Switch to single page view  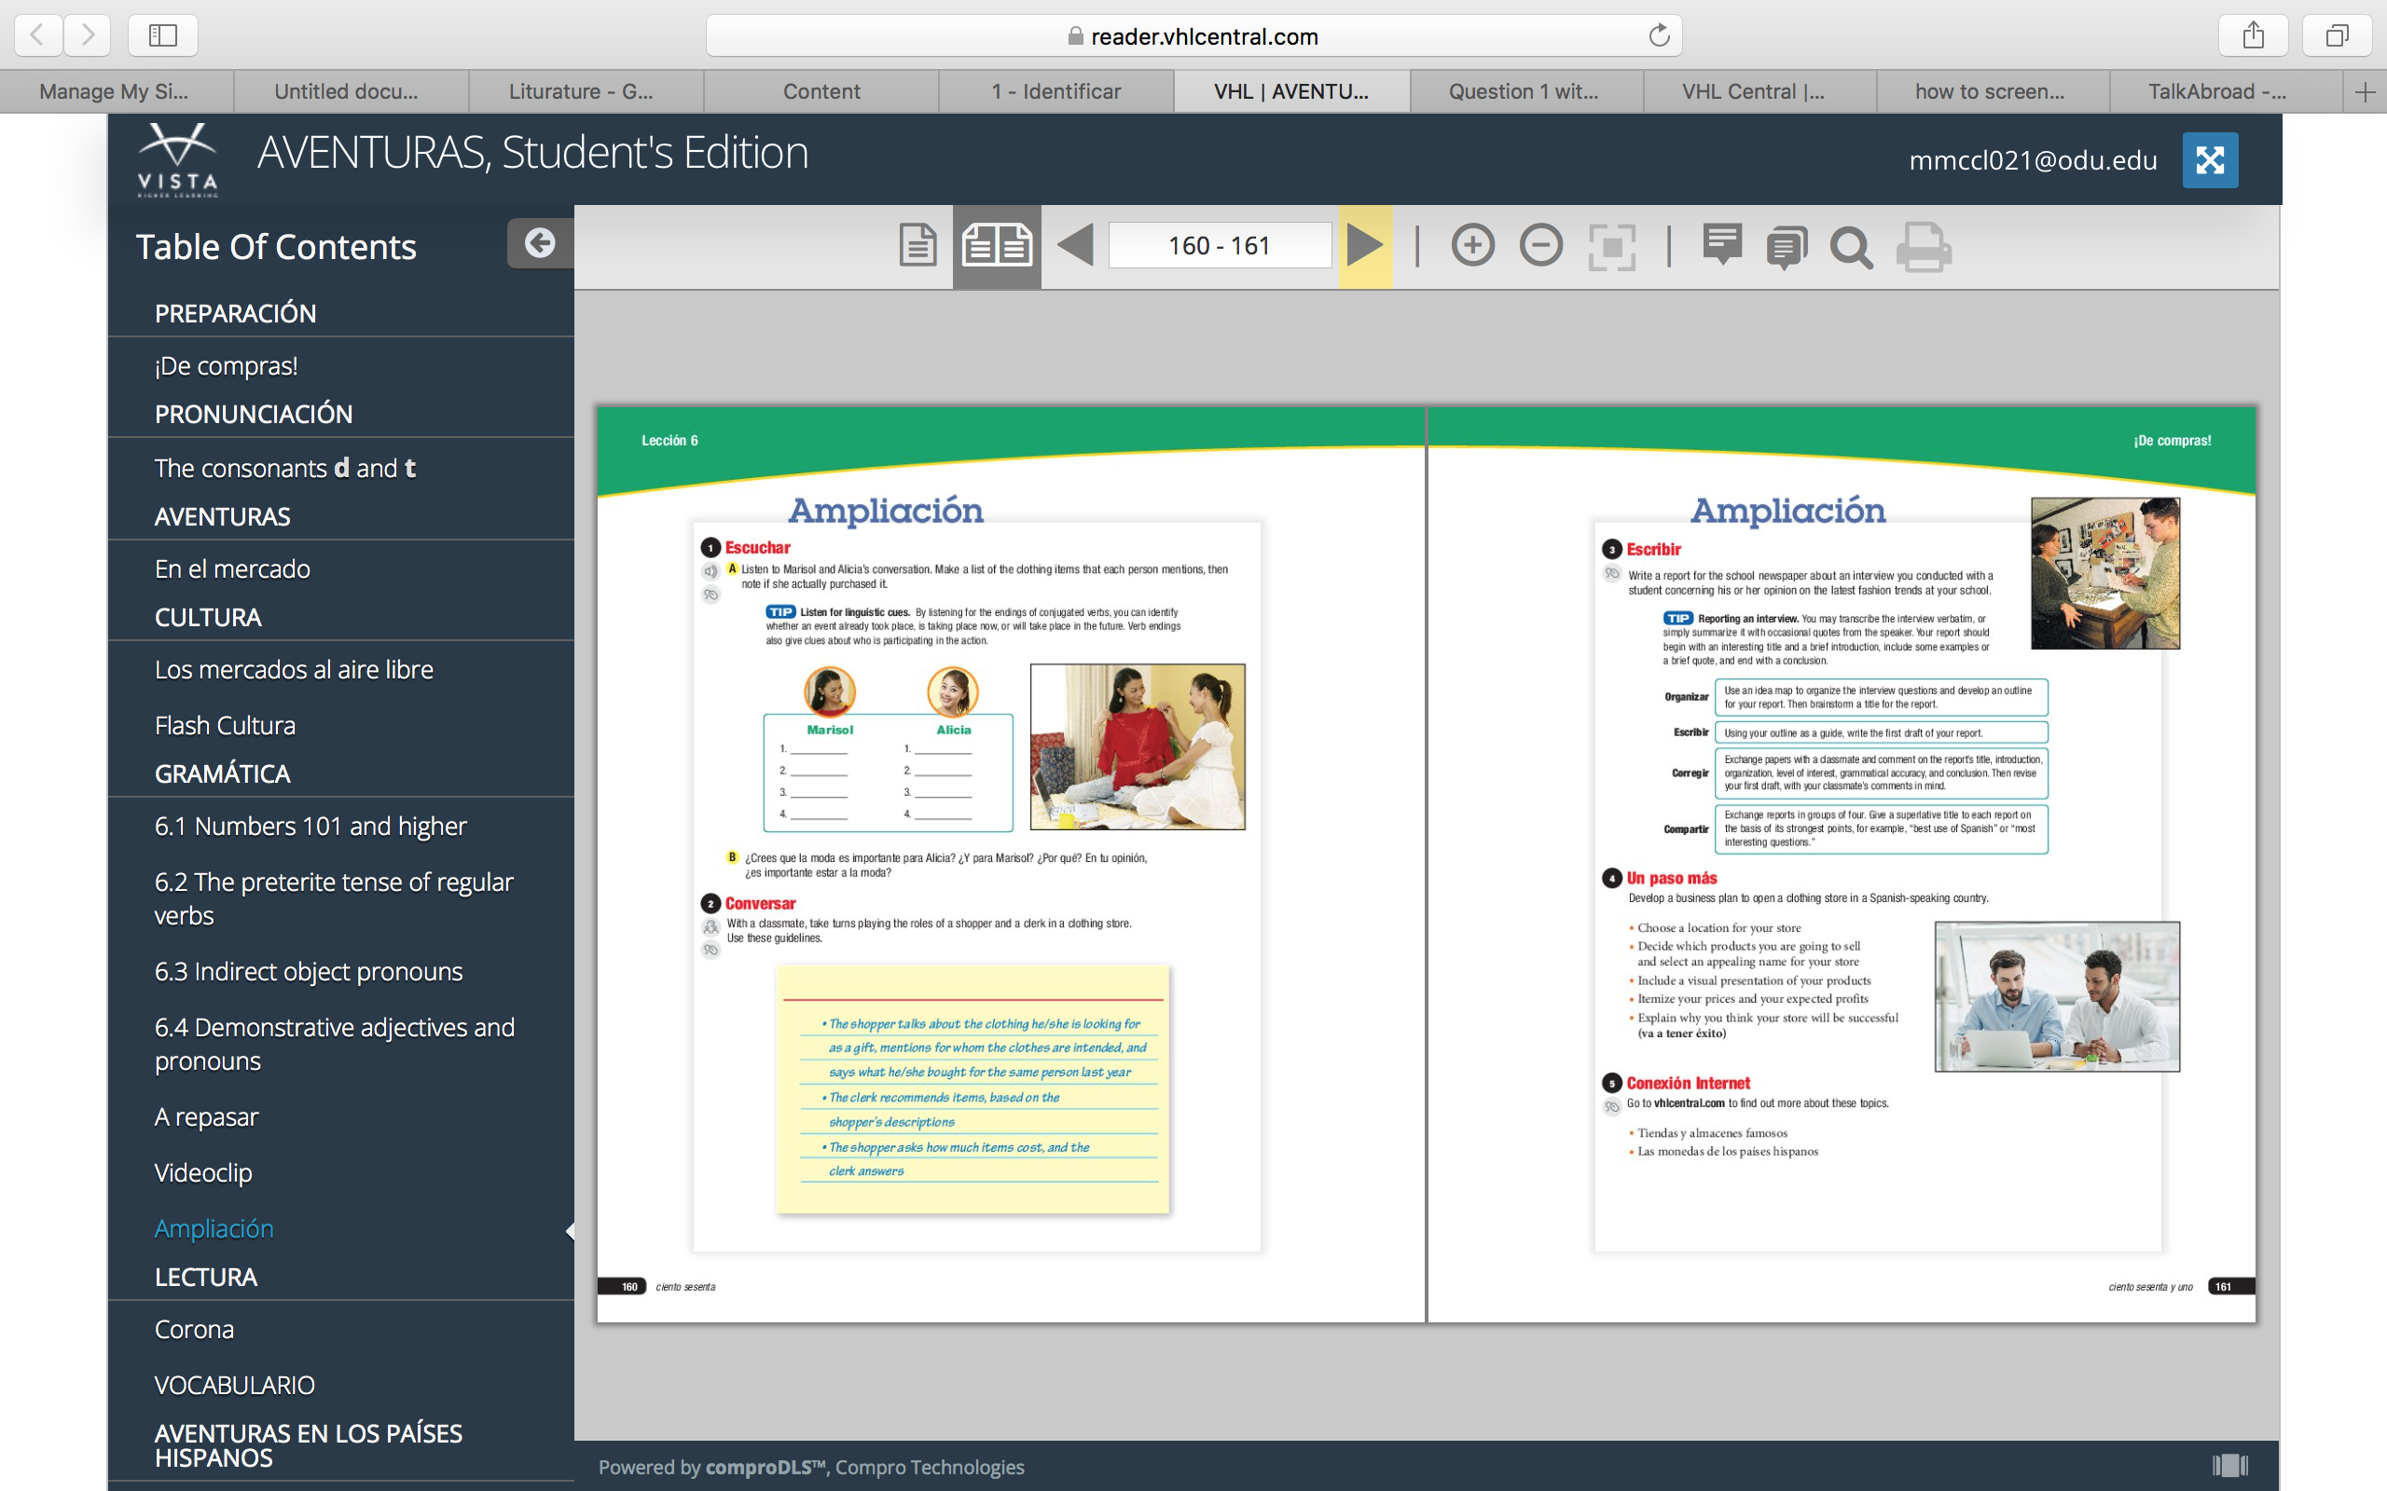918,245
